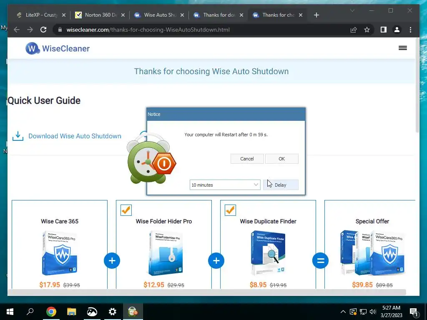Click the Wise Folder Hider Pro box image

point(165,253)
